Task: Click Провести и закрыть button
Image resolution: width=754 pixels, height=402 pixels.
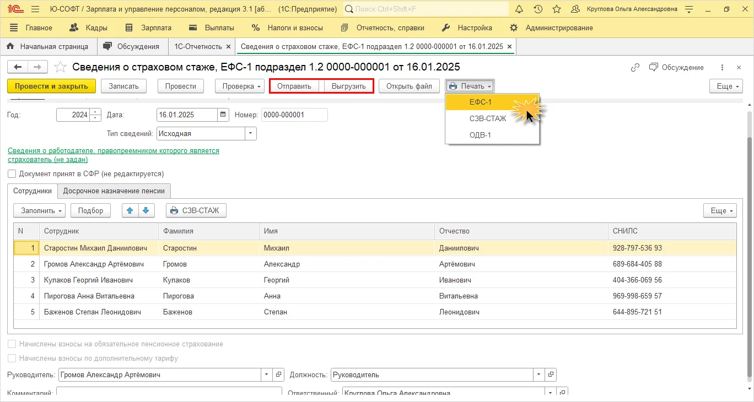Action: click(51, 86)
